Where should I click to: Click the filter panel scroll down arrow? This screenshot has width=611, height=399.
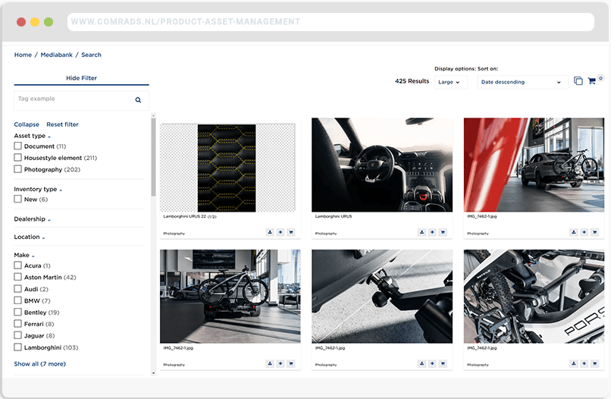click(x=154, y=373)
